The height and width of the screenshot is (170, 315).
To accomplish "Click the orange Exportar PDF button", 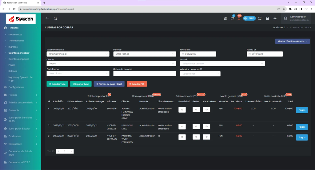I will [137, 84].
